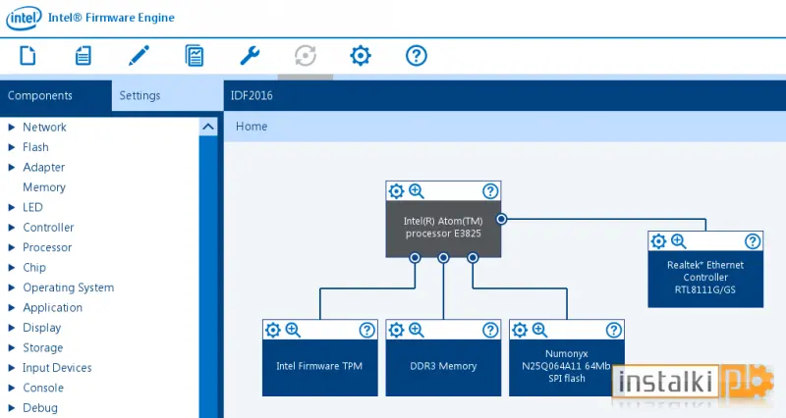Open the gear settings toolbar icon
The height and width of the screenshot is (418, 786).
click(x=361, y=56)
